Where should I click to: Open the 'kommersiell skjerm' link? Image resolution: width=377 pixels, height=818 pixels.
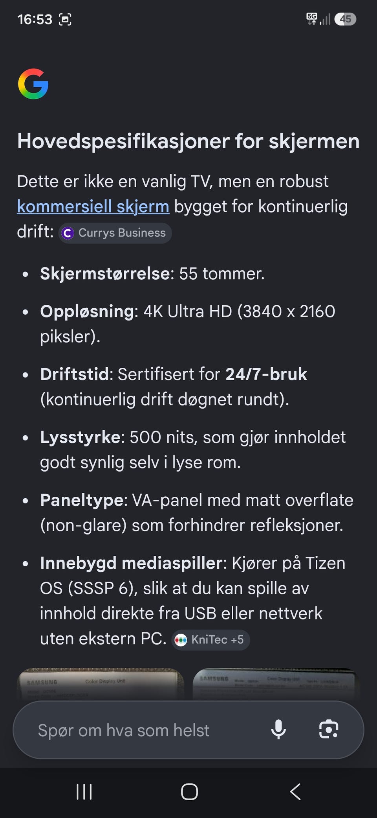[93, 206]
